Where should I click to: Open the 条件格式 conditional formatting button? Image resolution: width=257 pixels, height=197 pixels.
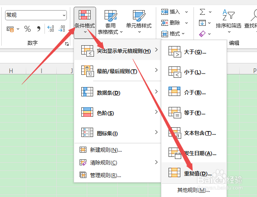(85, 22)
